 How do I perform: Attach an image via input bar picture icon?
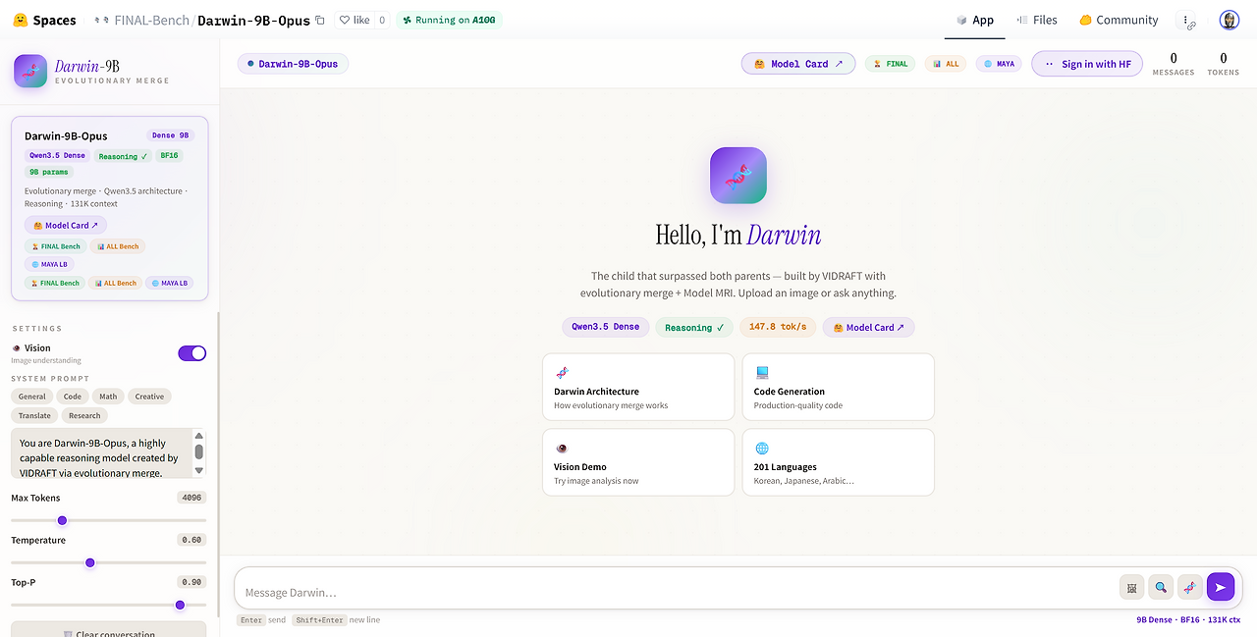click(x=1131, y=587)
